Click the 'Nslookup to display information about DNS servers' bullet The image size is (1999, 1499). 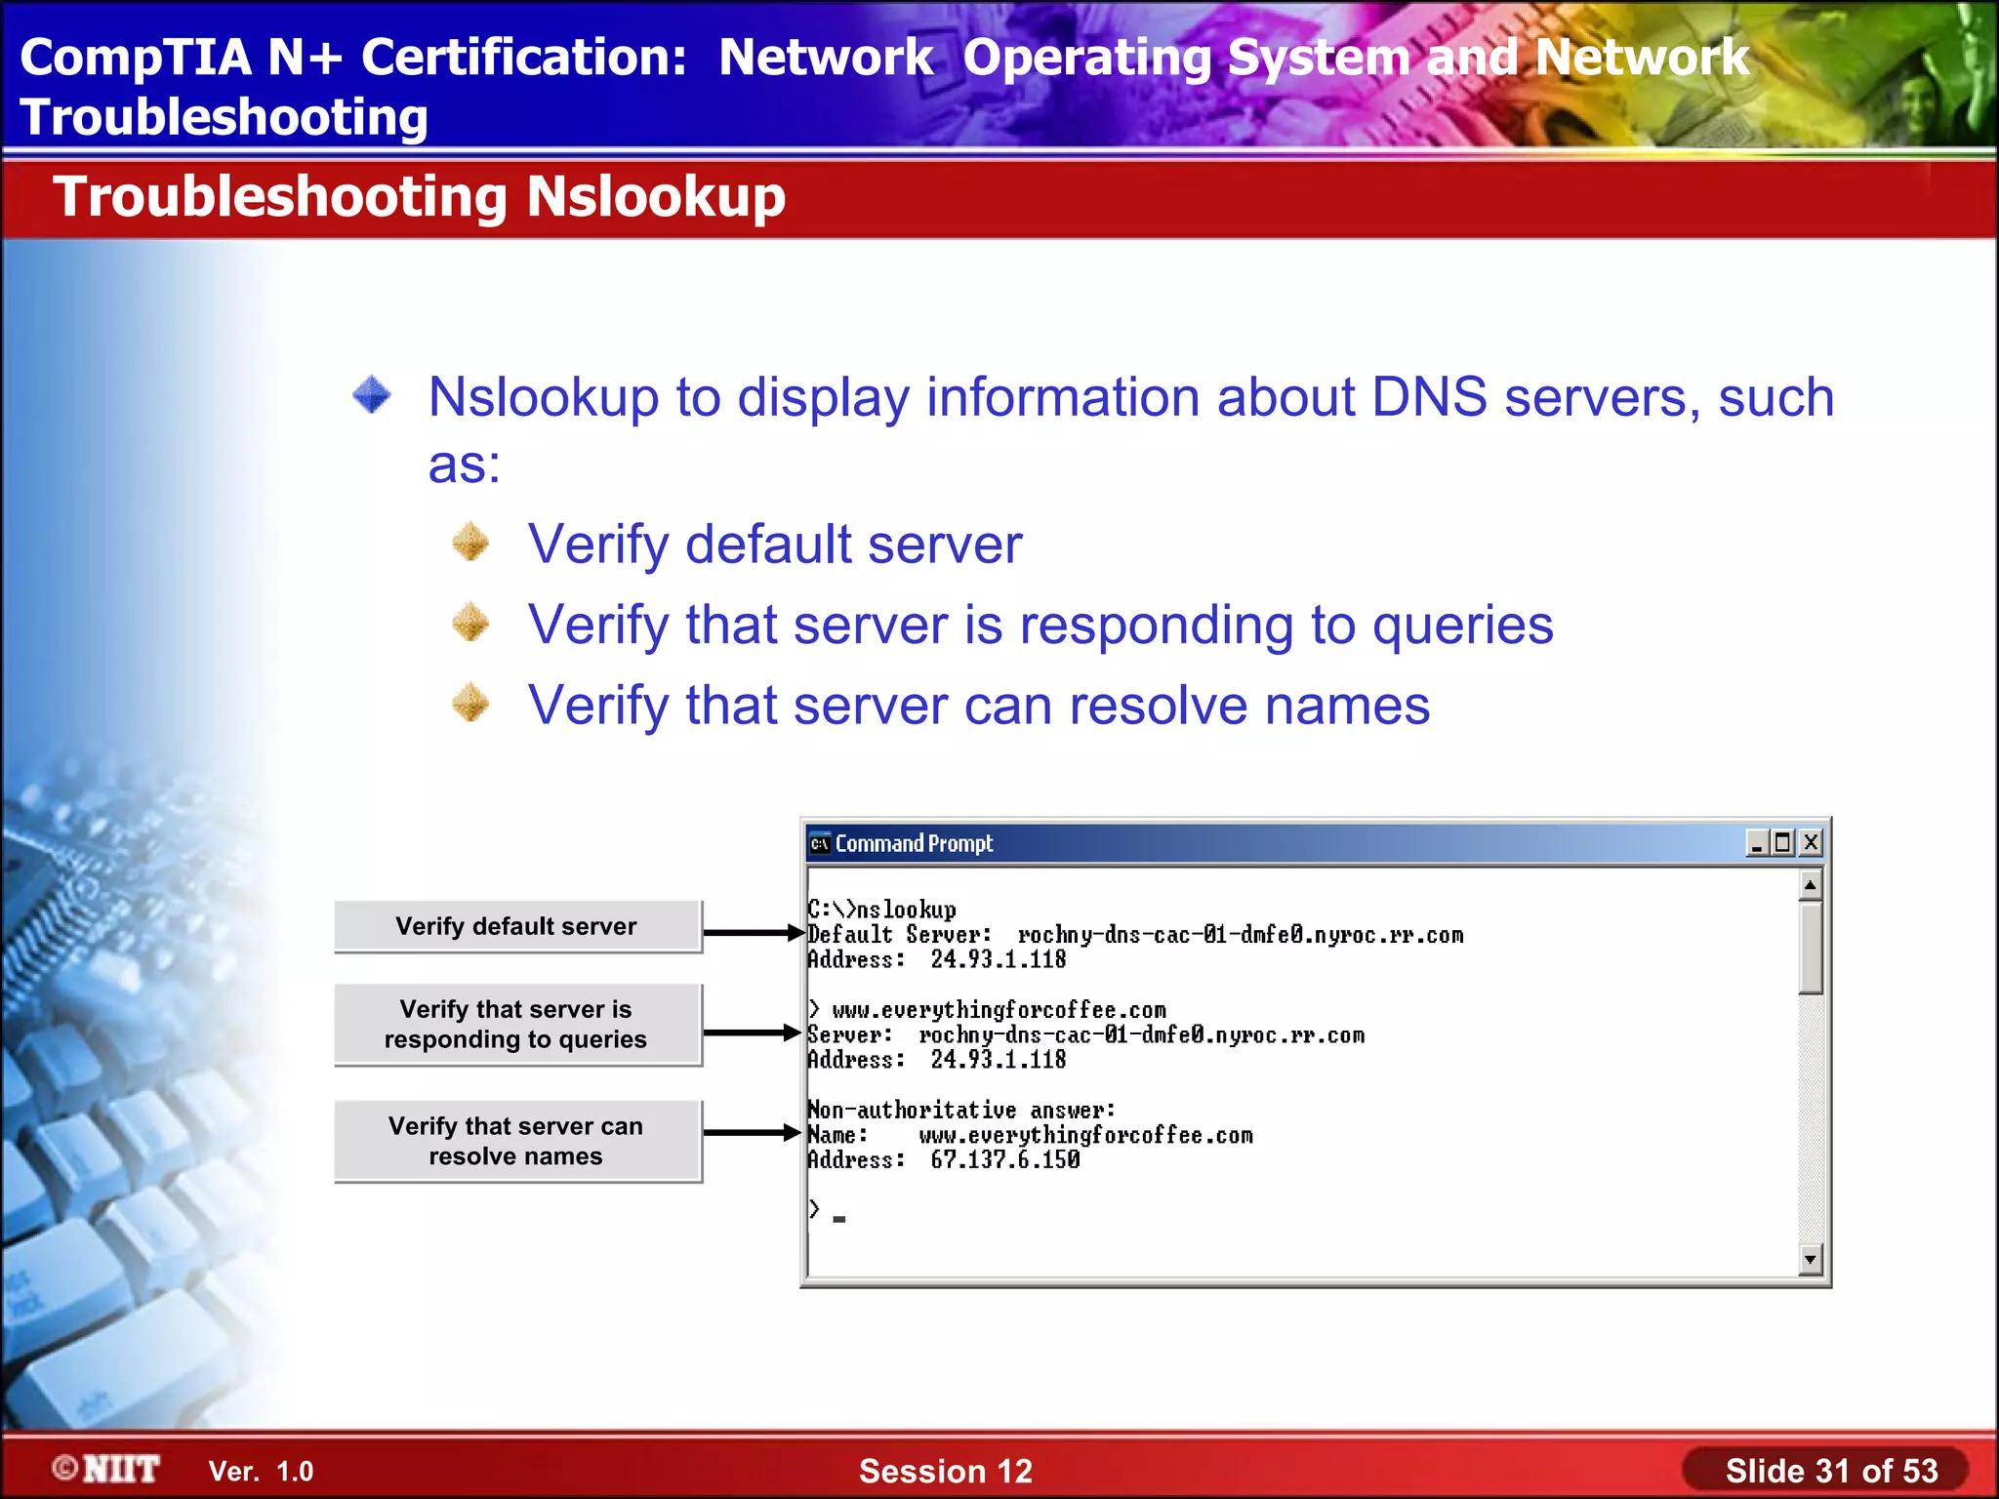[1131, 429]
